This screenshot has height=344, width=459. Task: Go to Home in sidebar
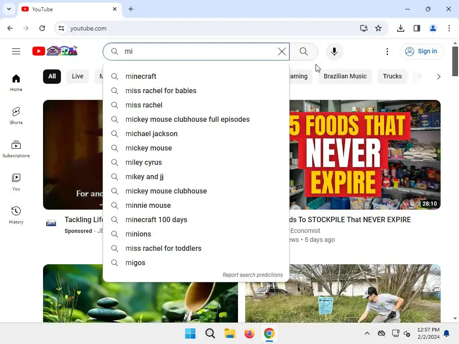[x=16, y=83]
